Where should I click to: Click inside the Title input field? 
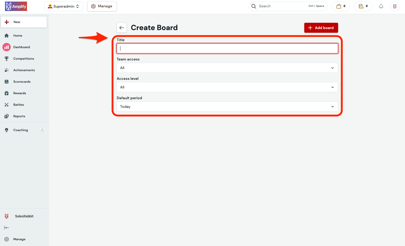click(227, 48)
